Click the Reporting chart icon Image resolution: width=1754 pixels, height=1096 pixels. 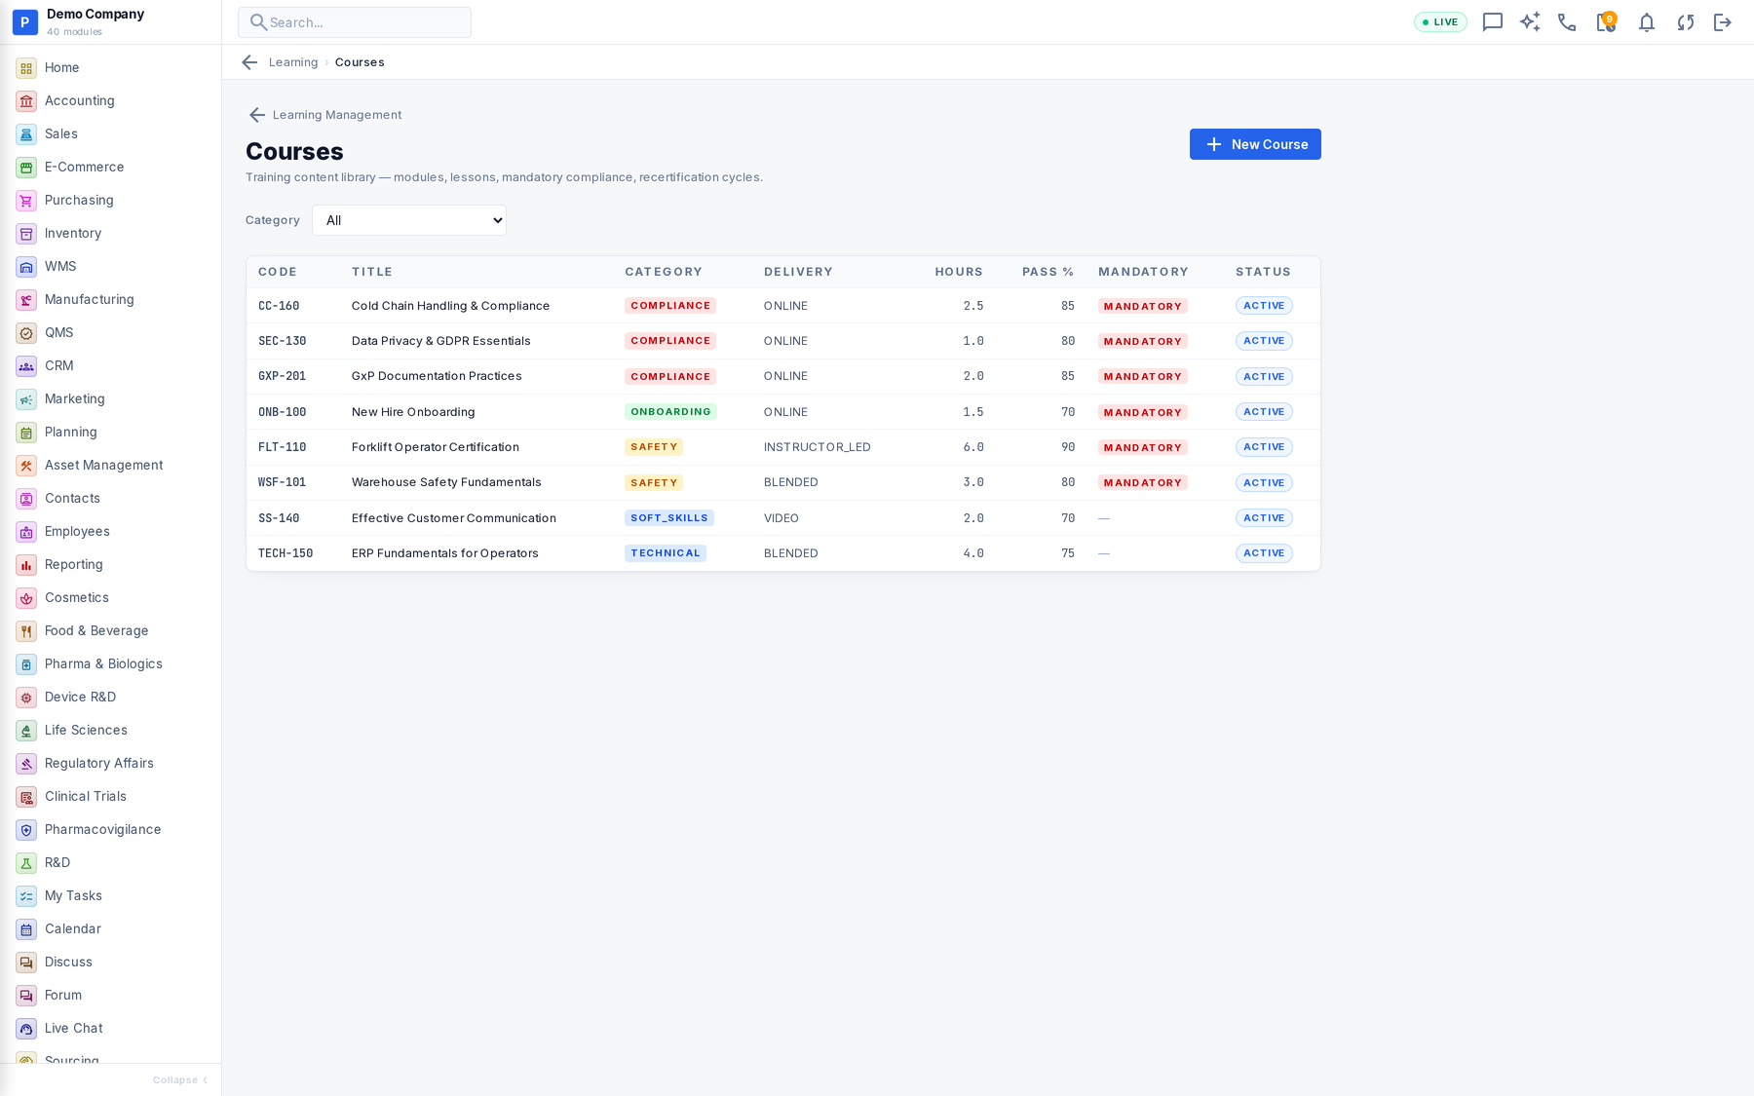coord(26,565)
